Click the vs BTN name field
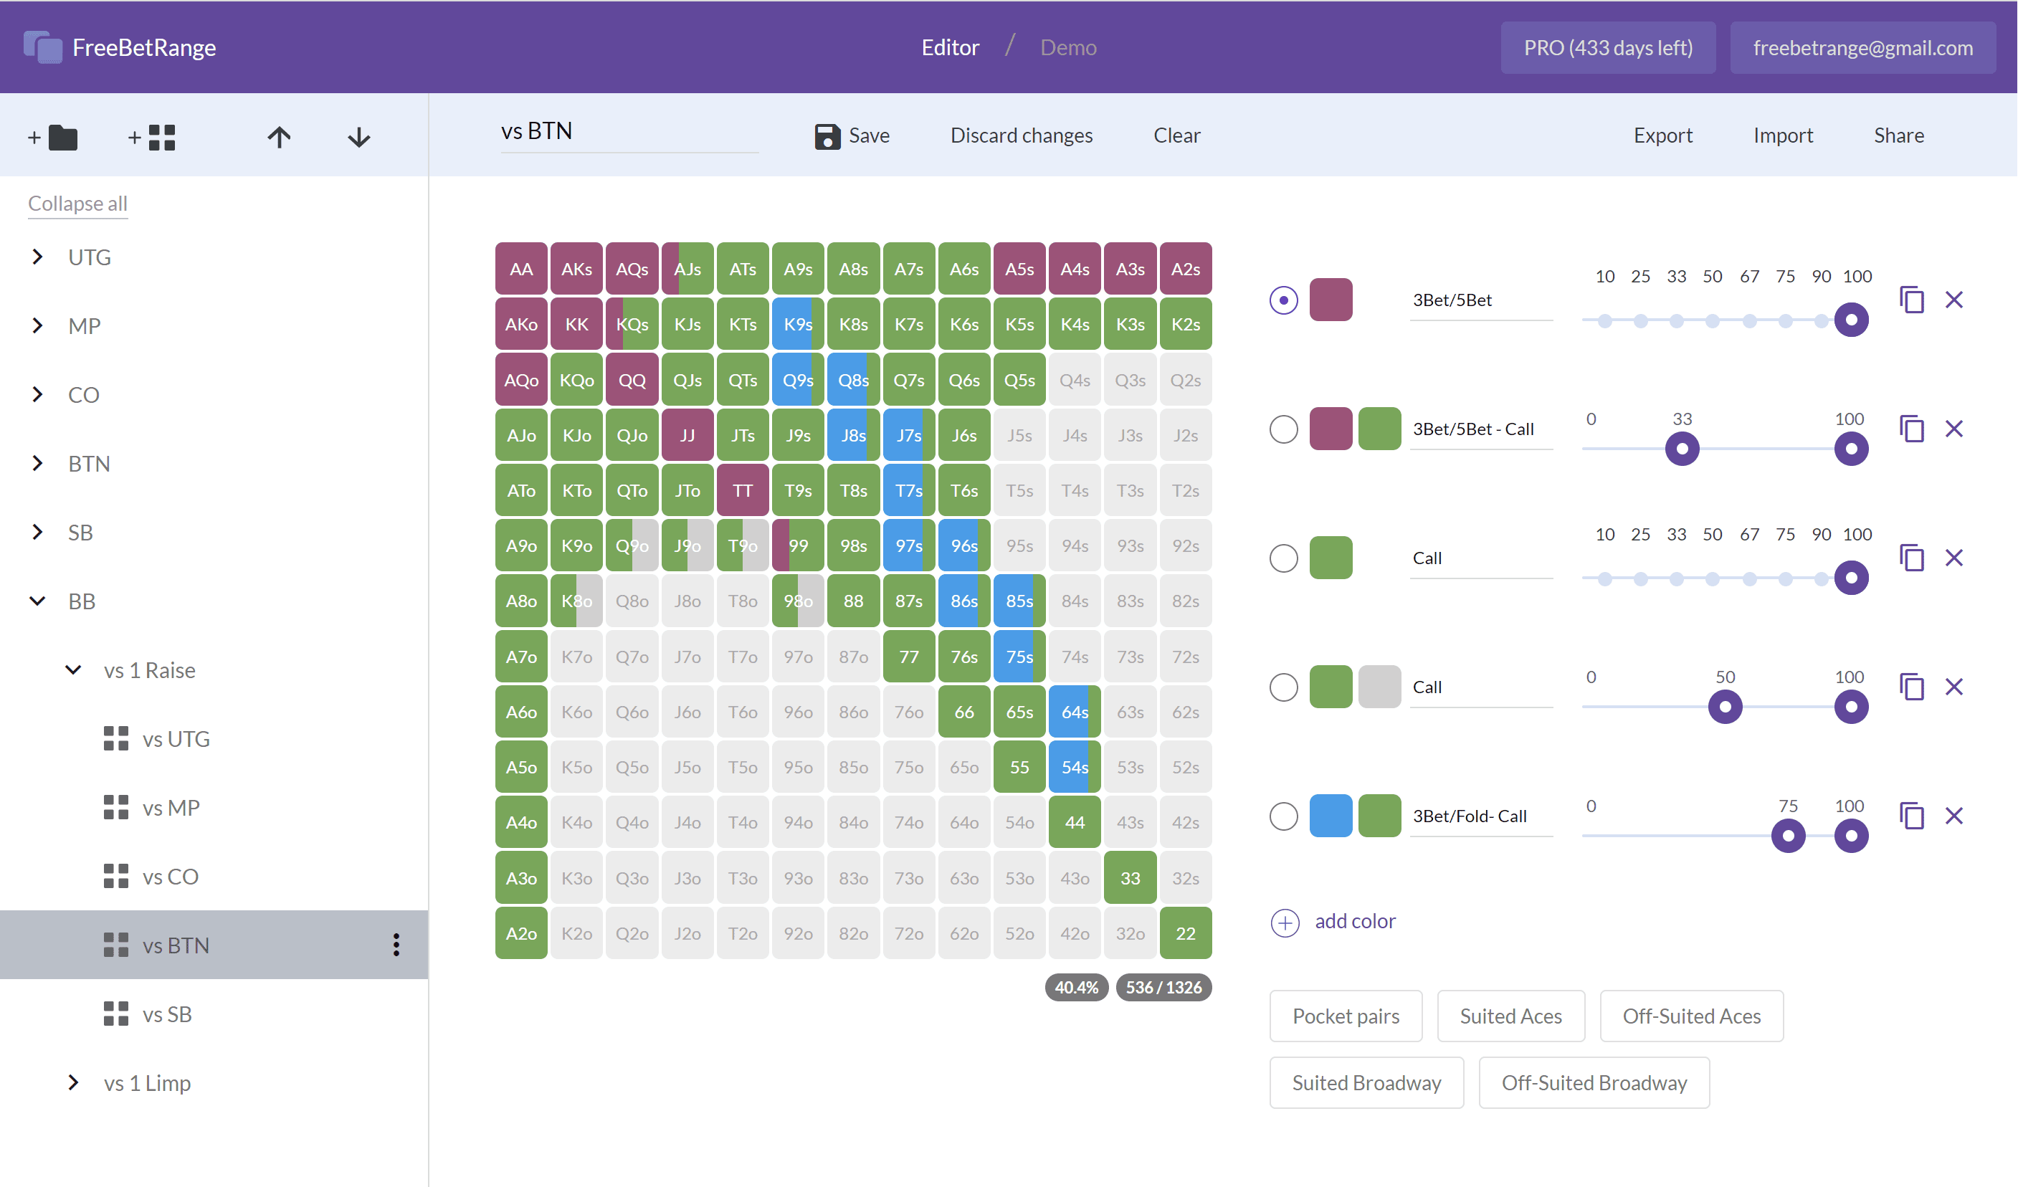Screen dimensions: 2018x1187 tap(629, 131)
